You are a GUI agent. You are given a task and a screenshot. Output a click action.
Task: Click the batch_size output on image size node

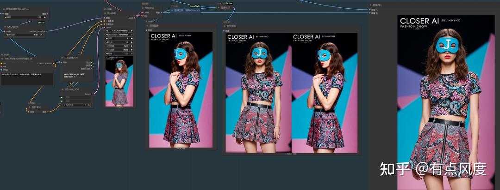tap(92, 69)
